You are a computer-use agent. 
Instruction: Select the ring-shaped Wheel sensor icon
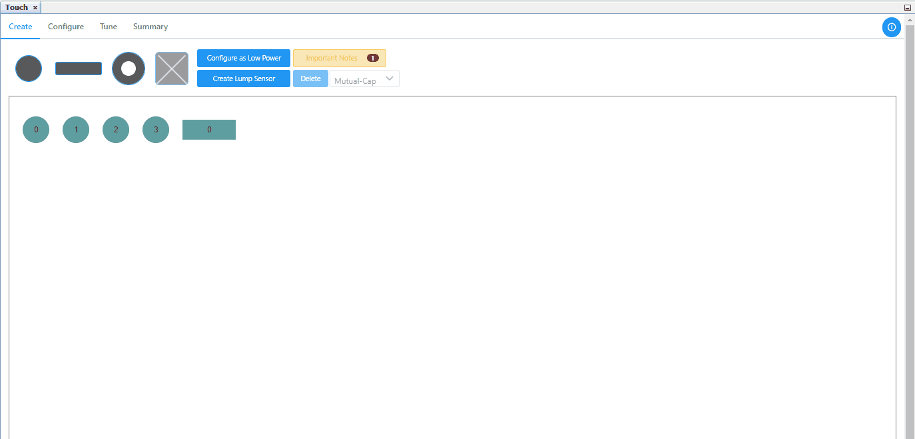[x=129, y=69]
